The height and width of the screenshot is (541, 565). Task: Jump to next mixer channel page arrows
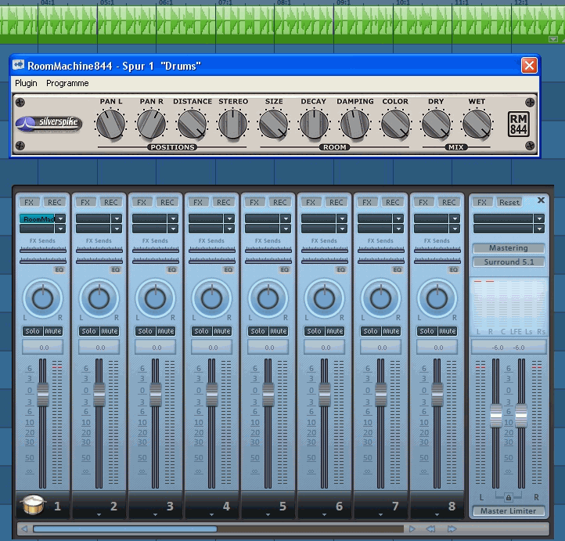coord(452,528)
